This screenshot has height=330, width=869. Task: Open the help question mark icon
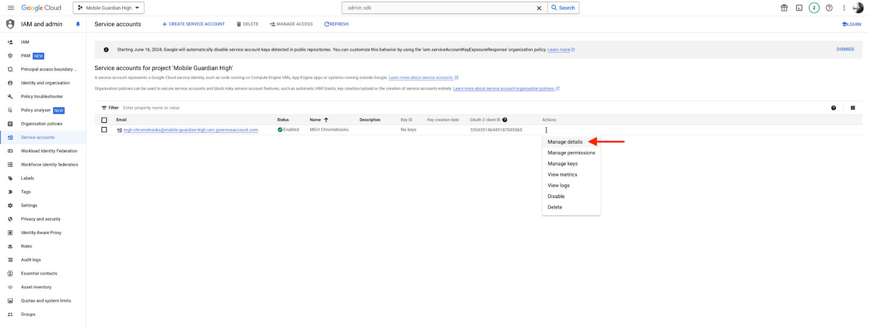[829, 8]
